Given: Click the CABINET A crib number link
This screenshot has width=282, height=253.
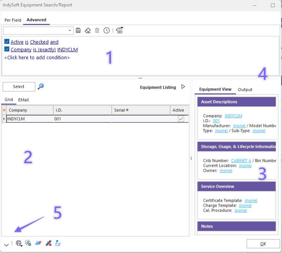Looking at the screenshot, I should (241, 160).
